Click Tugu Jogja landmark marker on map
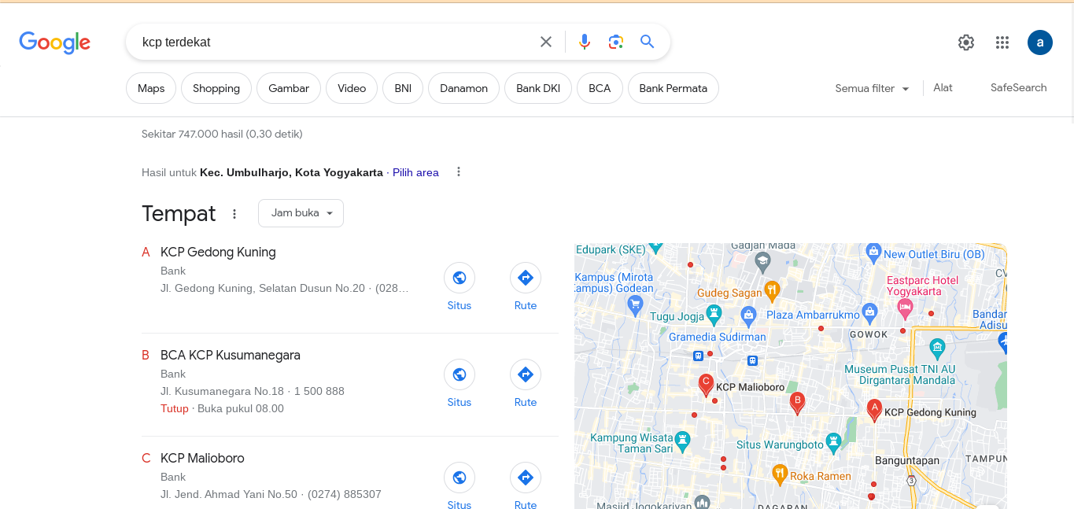1074x509 pixels. pos(713,315)
